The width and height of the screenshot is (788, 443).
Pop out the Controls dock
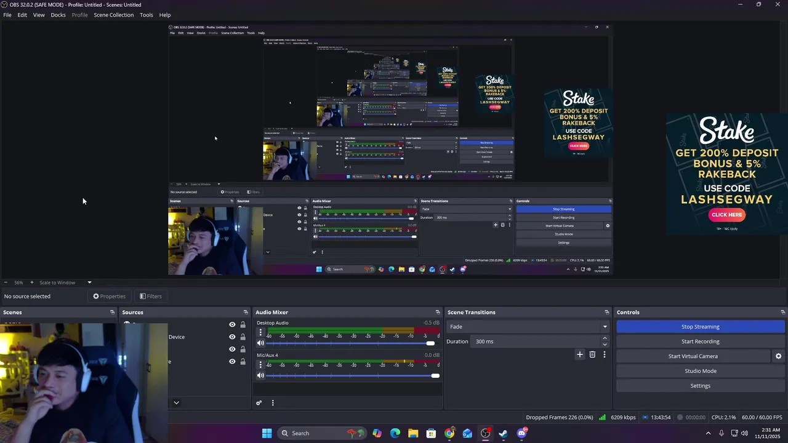click(782, 313)
